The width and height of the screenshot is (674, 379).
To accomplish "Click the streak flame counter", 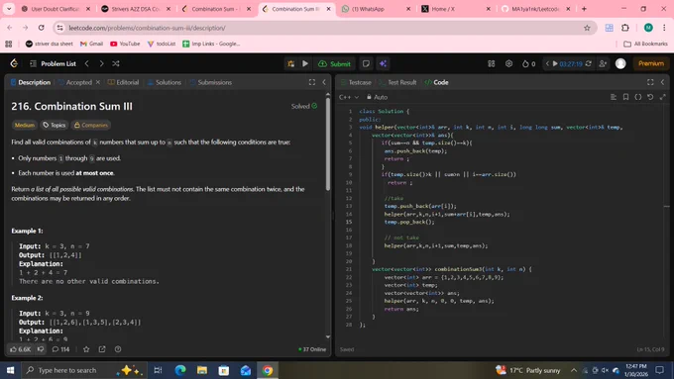I will (528, 63).
